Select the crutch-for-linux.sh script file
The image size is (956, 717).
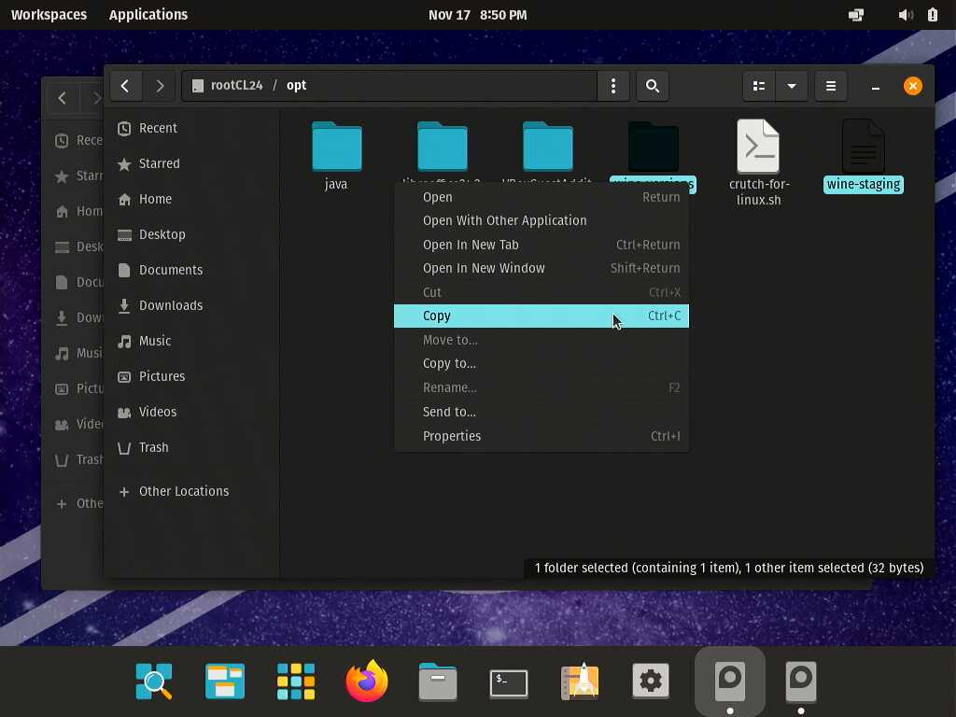coord(757,147)
